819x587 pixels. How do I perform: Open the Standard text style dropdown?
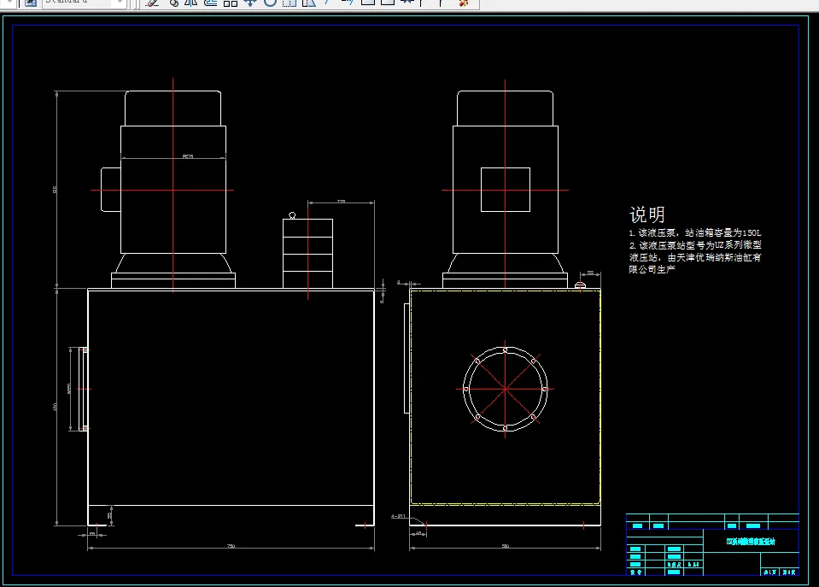120,3
